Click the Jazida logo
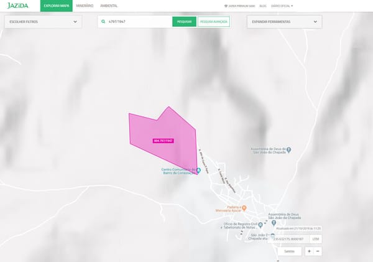Image resolution: width=373 pixels, height=262 pixels. (17, 6)
